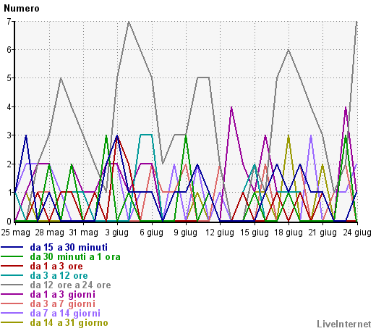Click x-axis label '21 giug'
Viewport: 376px width, 331px height.
click(x=322, y=232)
